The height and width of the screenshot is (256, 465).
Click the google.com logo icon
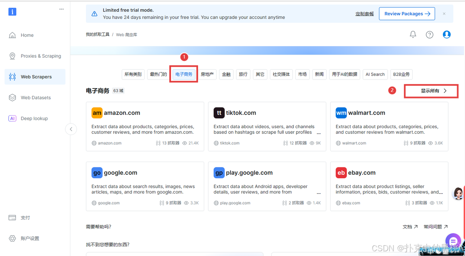tap(97, 173)
